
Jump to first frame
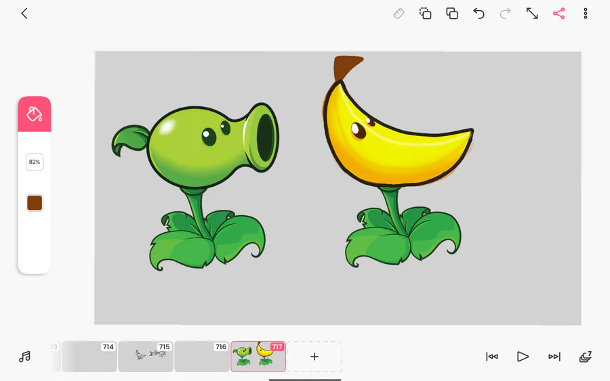492,357
